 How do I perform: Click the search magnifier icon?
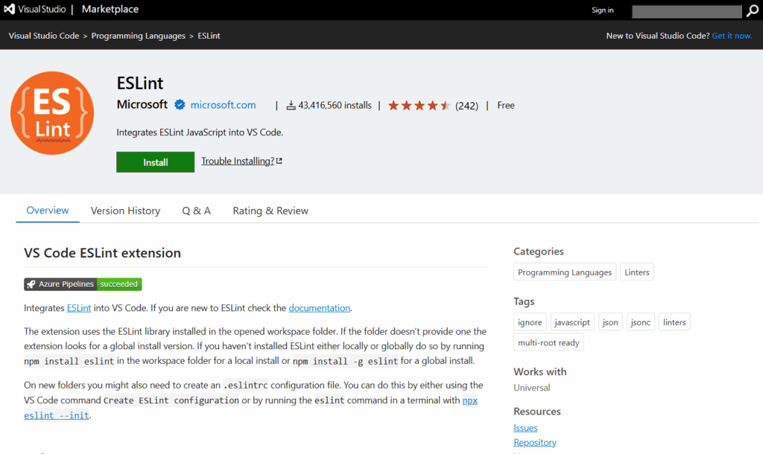tap(753, 10)
